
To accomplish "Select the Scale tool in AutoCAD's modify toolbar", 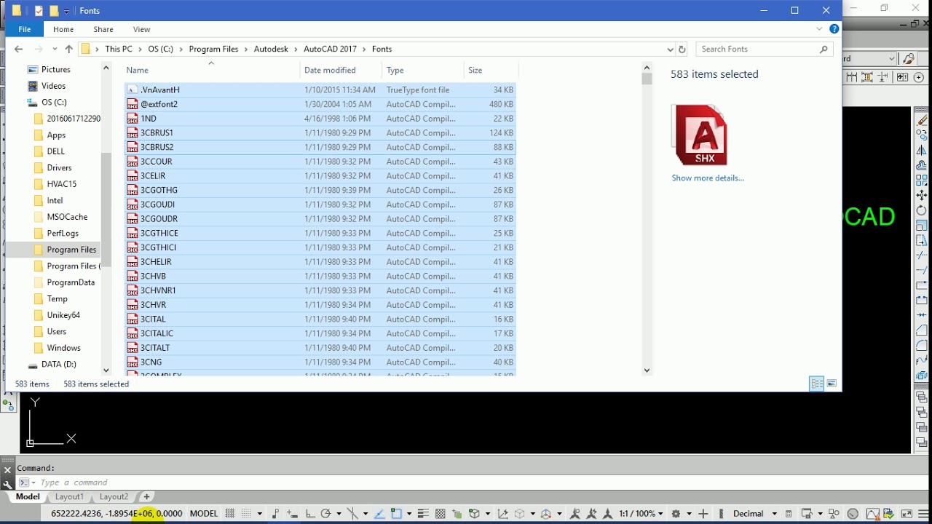I will click(x=923, y=225).
